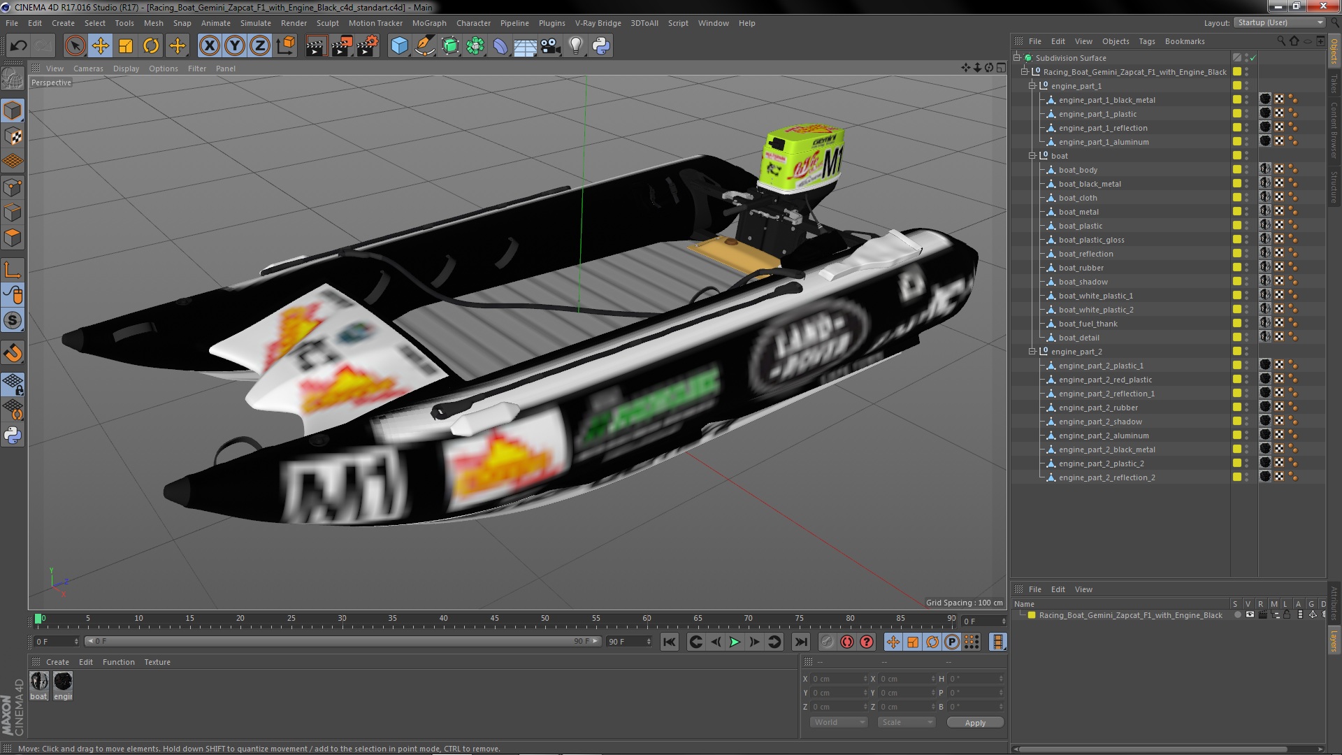Render view with clapperboard icon
The height and width of the screenshot is (755, 1342).
click(316, 46)
